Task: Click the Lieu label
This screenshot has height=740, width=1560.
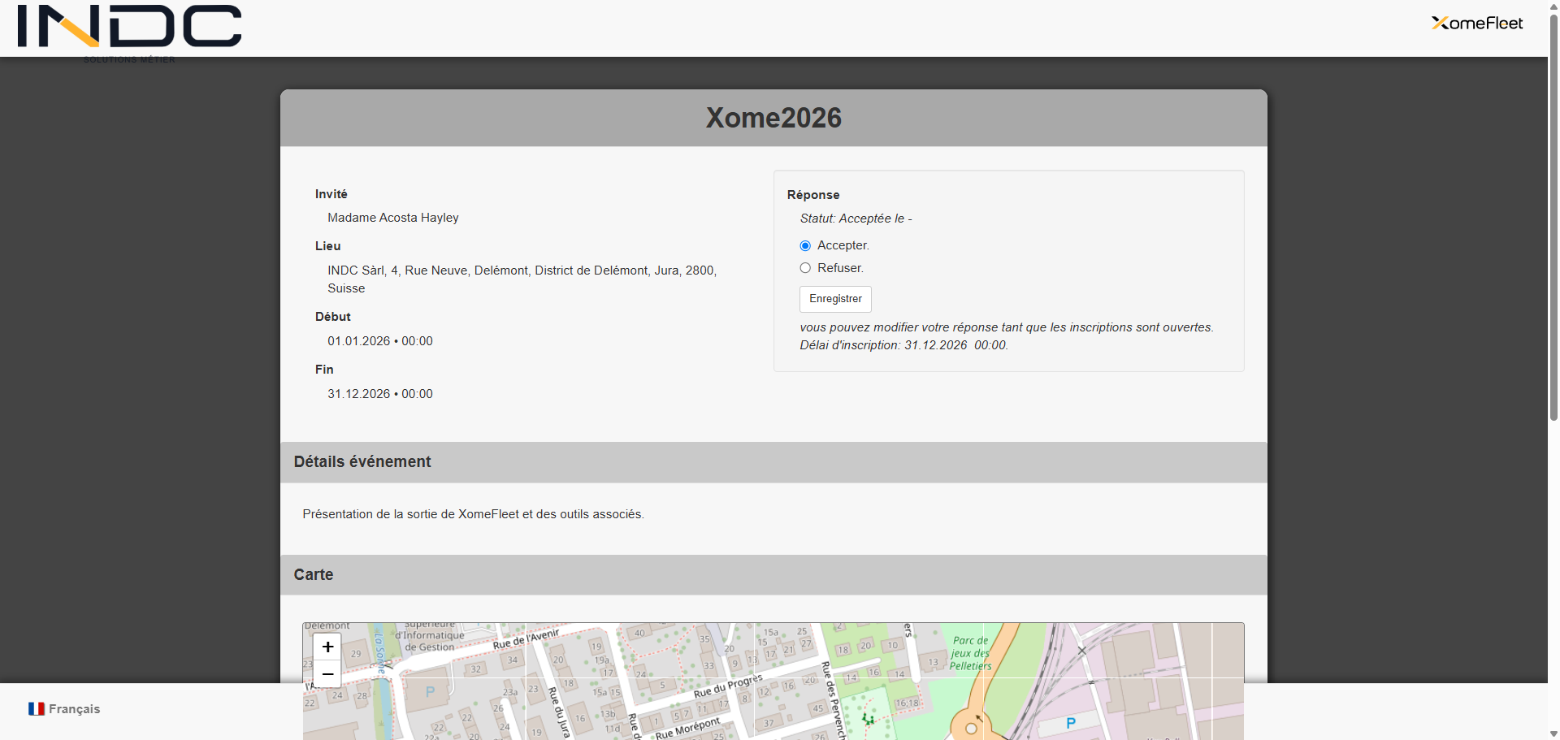Action: 328,246
